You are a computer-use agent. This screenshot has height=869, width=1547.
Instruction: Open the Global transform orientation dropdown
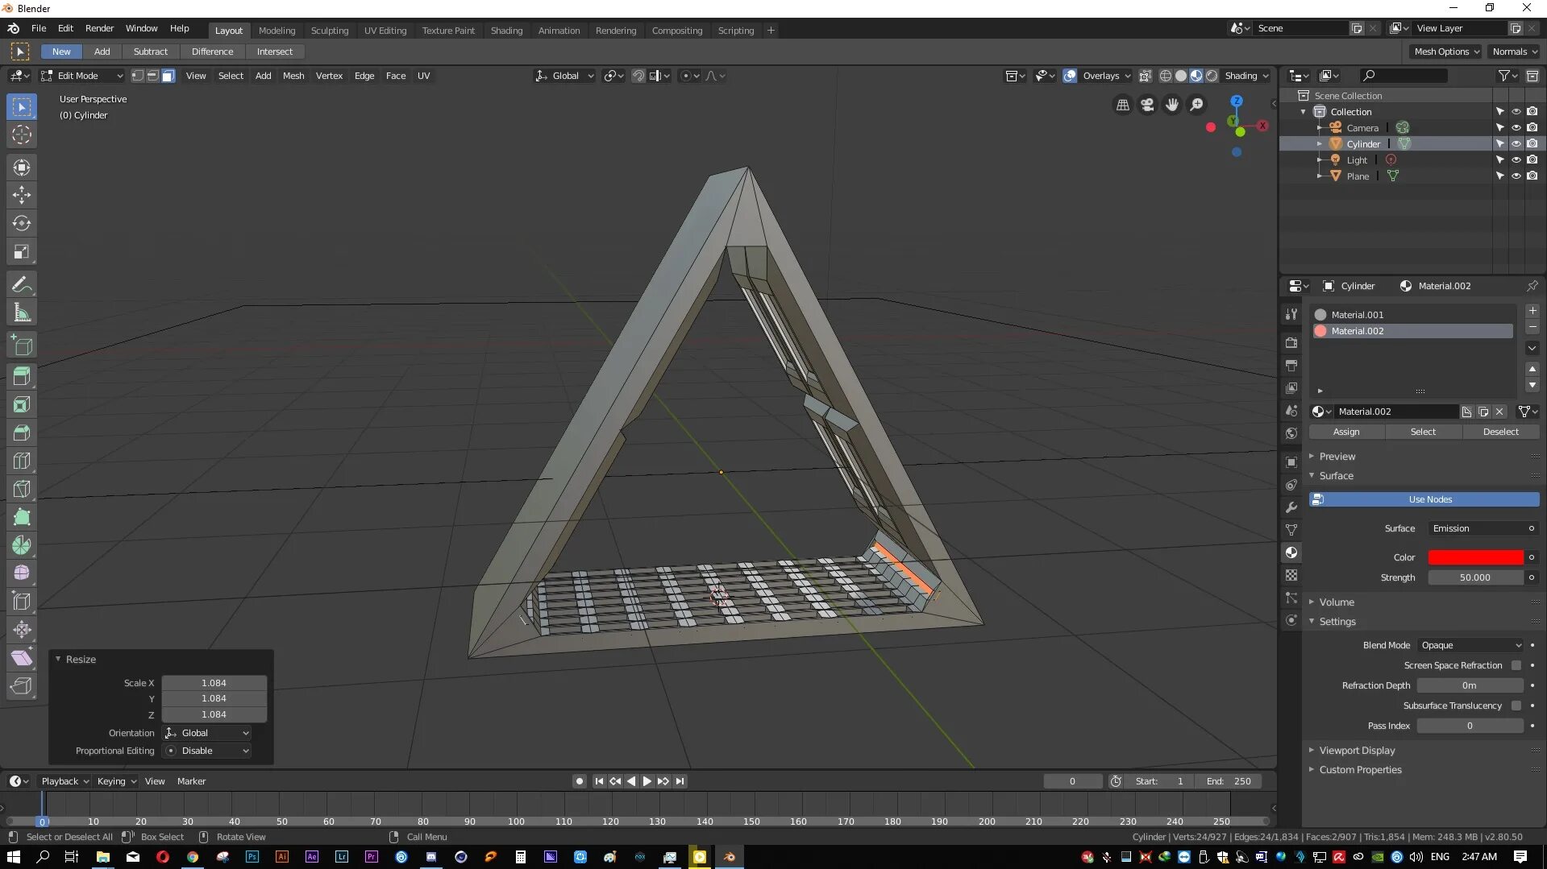565,76
